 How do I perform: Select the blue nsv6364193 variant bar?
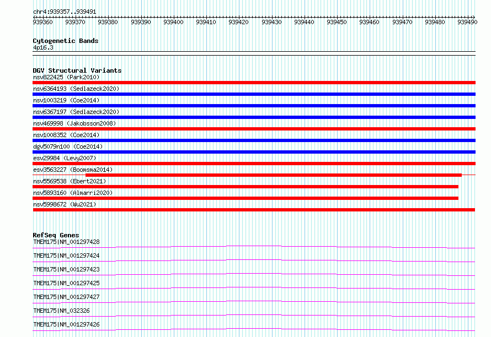coord(254,94)
